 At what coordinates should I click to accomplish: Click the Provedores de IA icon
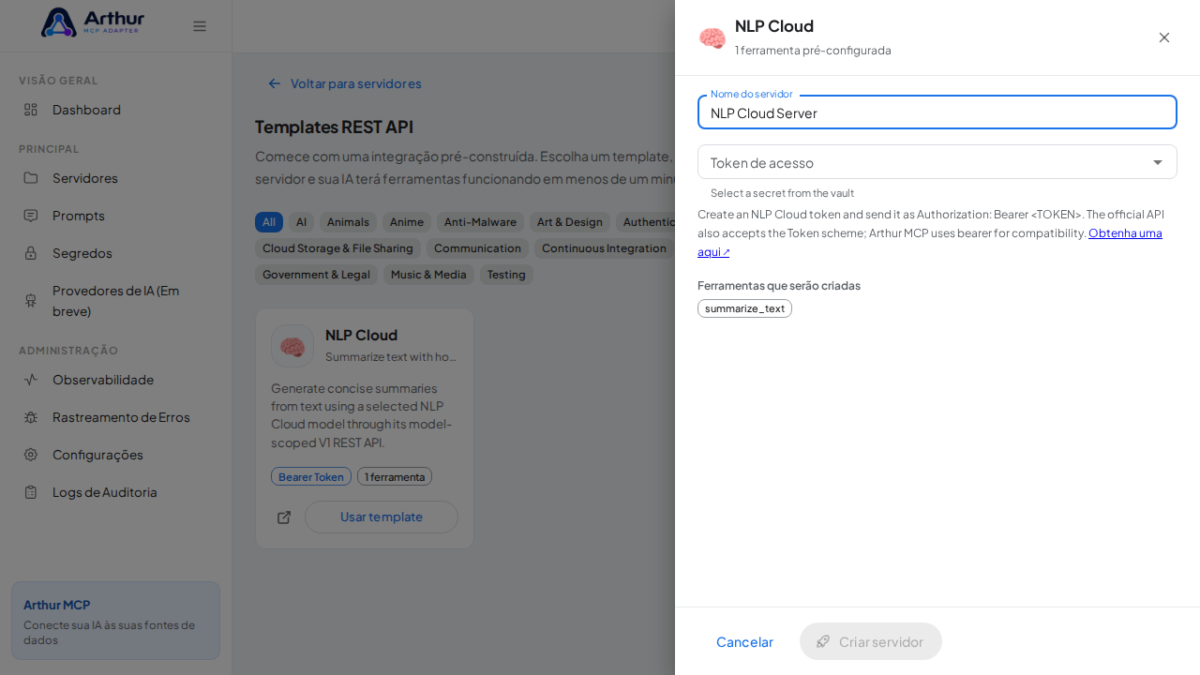tap(31, 301)
